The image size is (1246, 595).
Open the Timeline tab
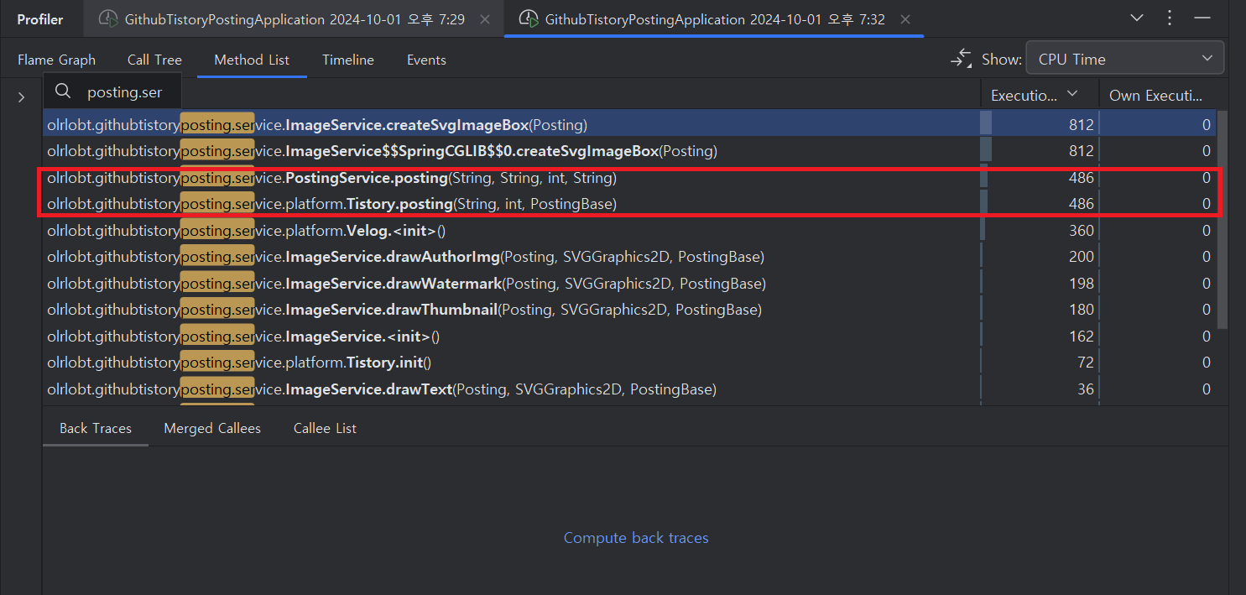coord(348,60)
